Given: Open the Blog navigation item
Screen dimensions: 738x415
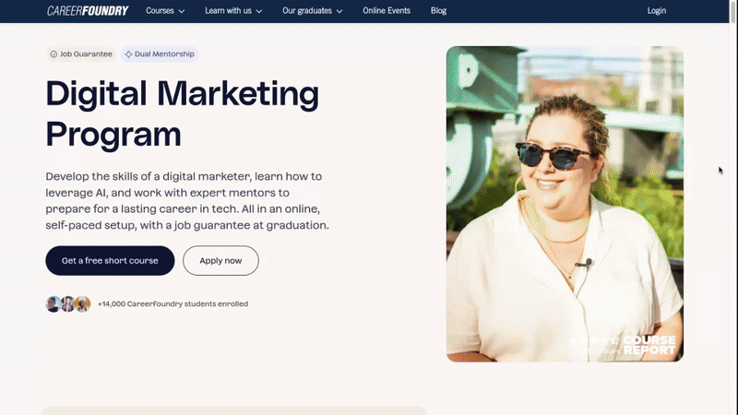Looking at the screenshot, I should click(438, 11).
